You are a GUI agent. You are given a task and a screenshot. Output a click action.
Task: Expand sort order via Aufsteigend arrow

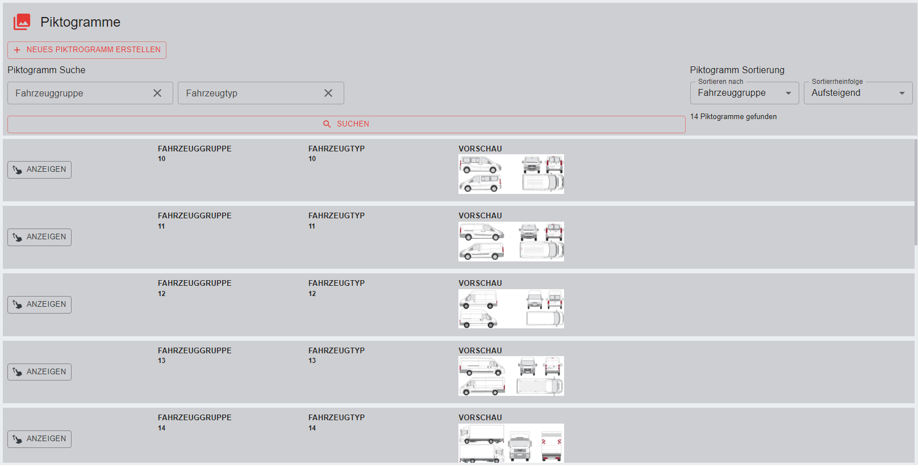(x=902, y=93)
